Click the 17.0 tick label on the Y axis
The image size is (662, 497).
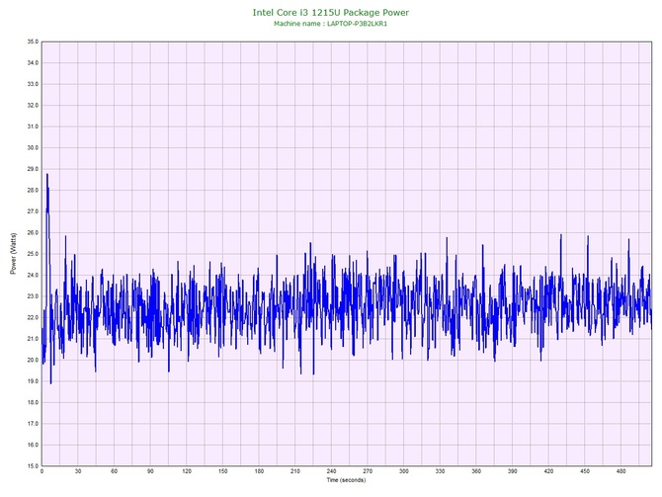32,423
